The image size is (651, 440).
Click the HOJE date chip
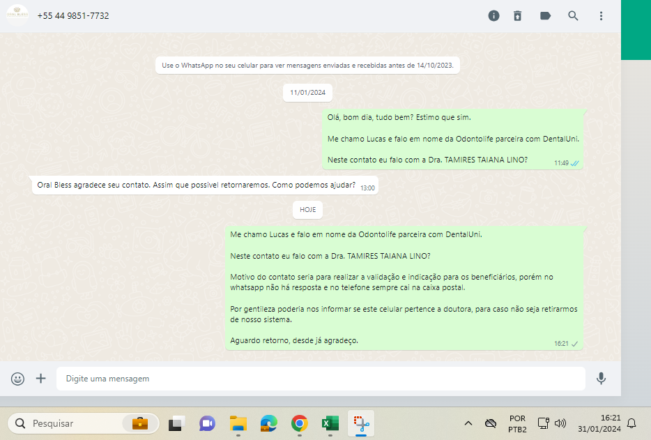[x=307, y=210]
